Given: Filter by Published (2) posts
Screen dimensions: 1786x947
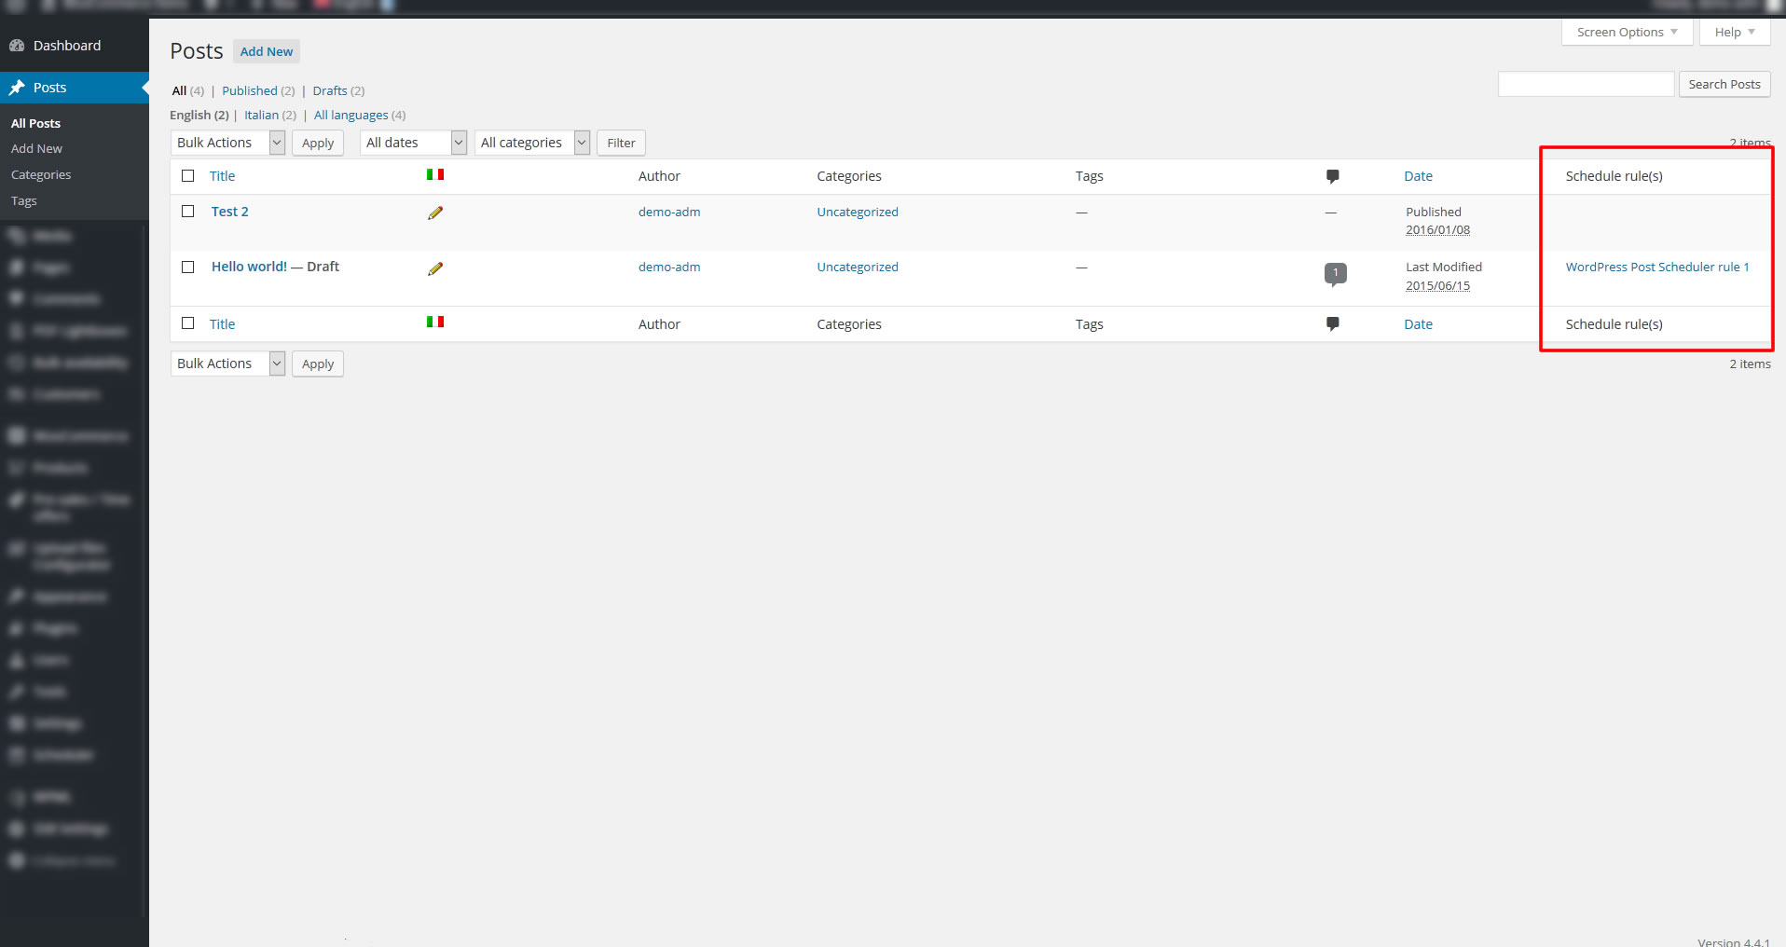Looking at the screenshot, I should (258, 90).
